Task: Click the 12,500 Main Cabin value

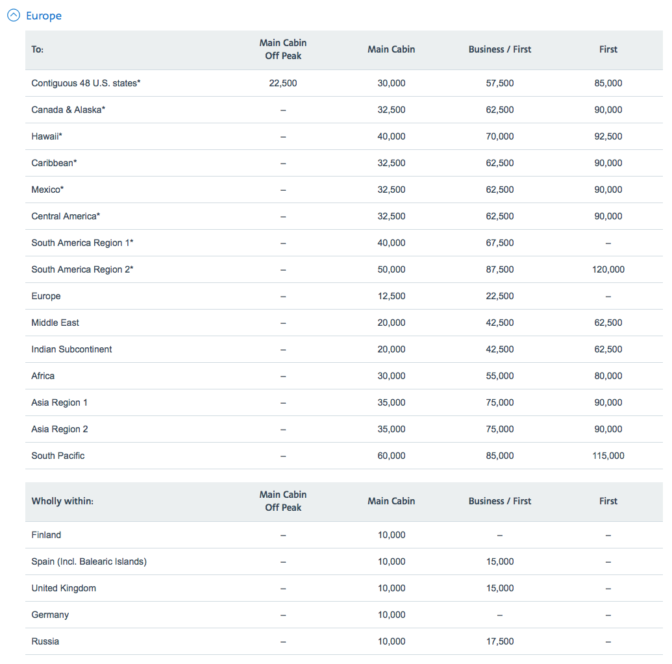Action: pos(392,296)
